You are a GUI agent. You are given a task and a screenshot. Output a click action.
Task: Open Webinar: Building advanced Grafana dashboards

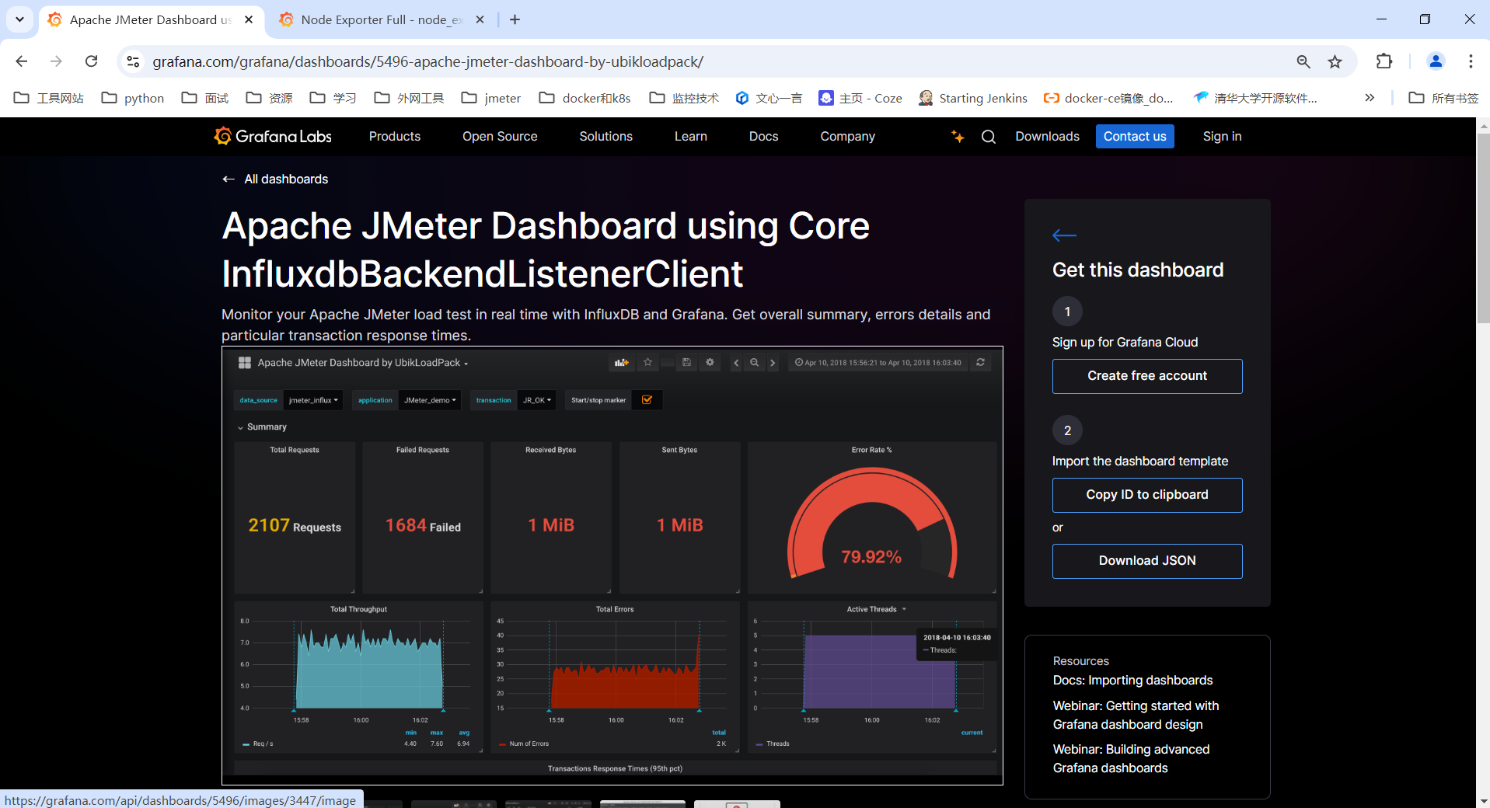click(1131, 758)
